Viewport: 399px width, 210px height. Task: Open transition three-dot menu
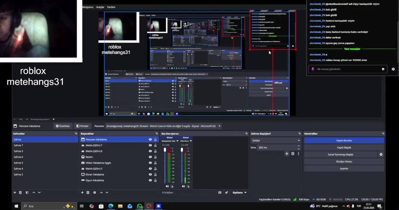(298, 153)
